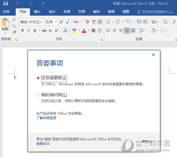
Task: Open the 了解详细信息 link
Action: point(46,118)
